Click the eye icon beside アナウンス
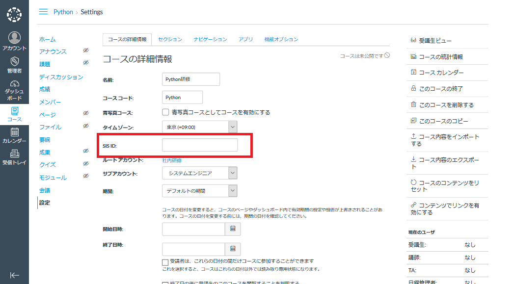514x284 pixels. click(x=85, y=51)
